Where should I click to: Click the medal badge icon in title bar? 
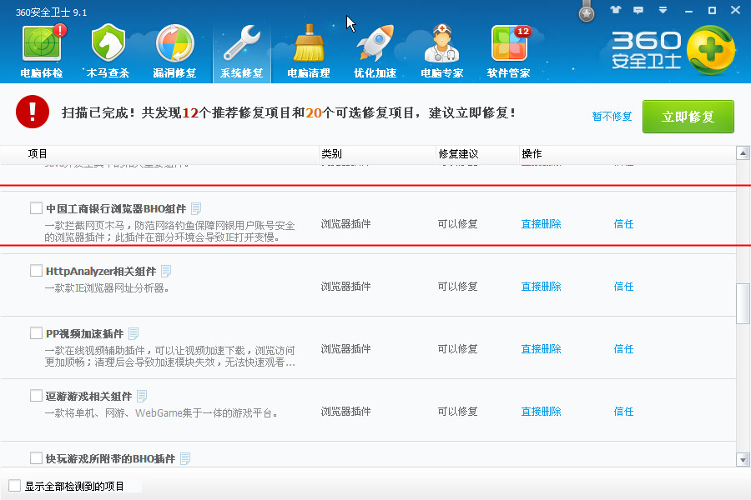point(587,12)
